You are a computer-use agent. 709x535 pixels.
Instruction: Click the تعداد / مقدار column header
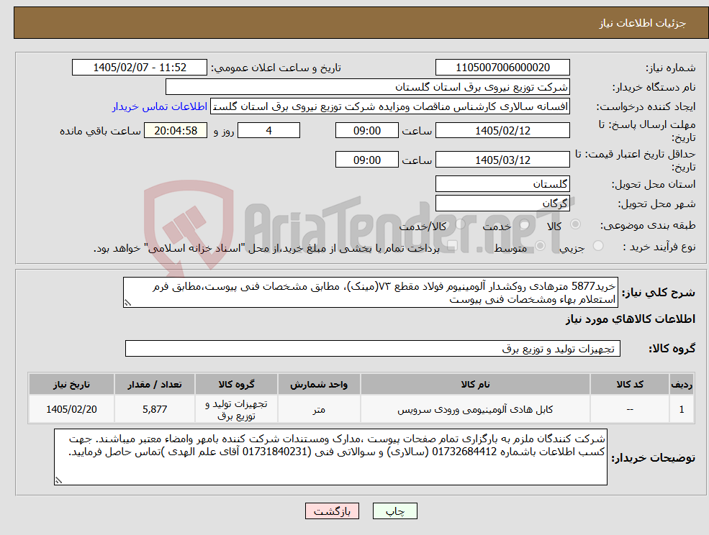coord(155,384)
